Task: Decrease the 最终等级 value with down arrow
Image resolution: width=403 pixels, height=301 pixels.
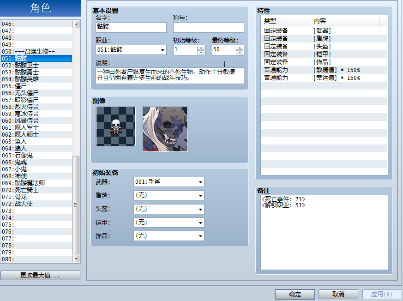Action: pos(240,52)
